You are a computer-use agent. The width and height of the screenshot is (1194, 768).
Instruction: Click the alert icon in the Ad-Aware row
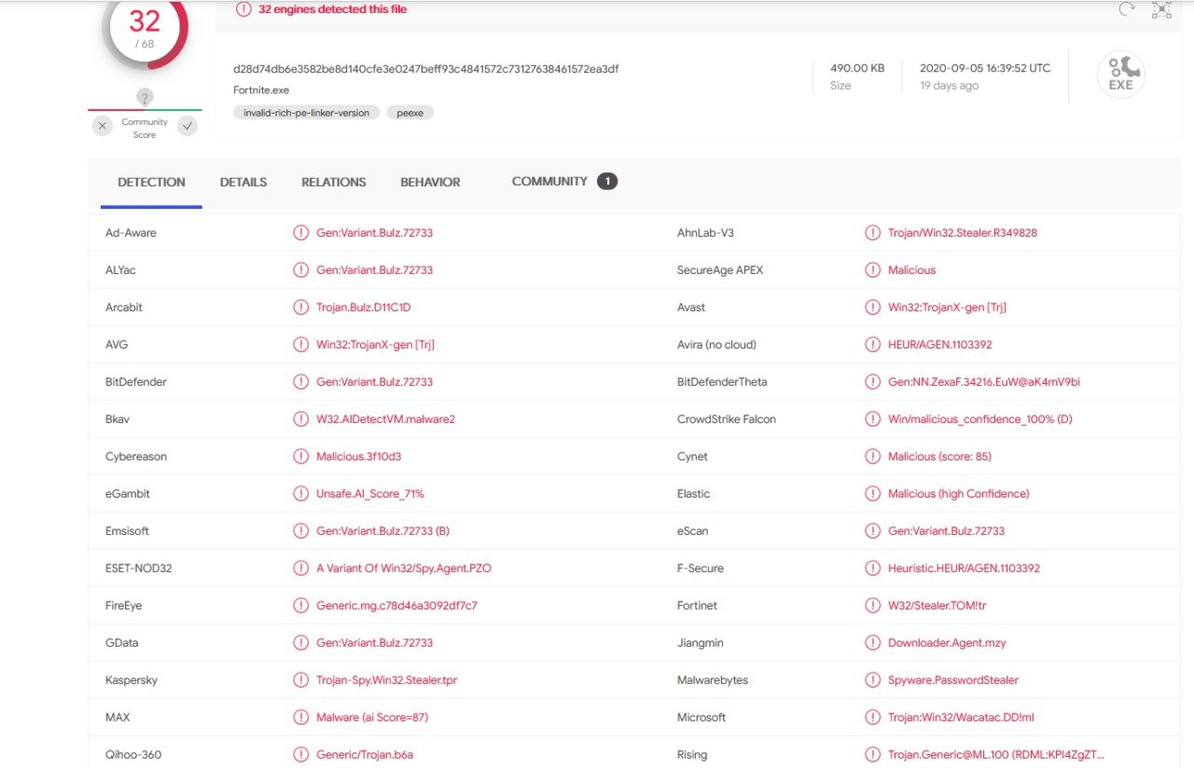tap(300, 233)
